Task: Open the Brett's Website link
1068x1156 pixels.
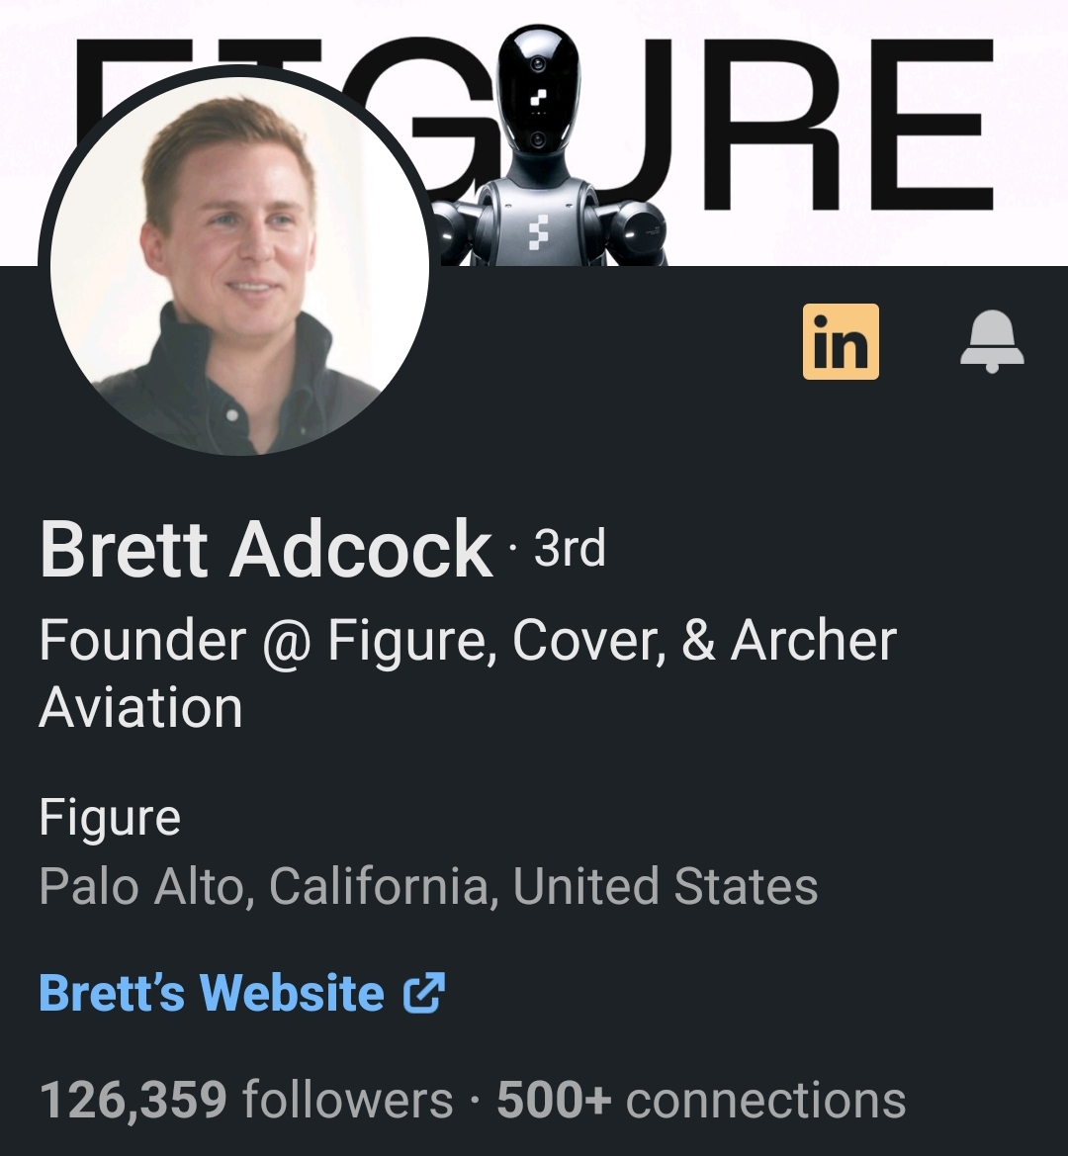Action: click(x=241, y=992)
